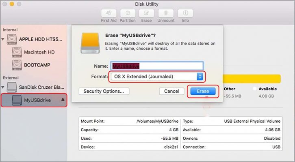Click the Device disk2s1 value
The width and height of the screenshot is (295, 162).
(171, 147)
